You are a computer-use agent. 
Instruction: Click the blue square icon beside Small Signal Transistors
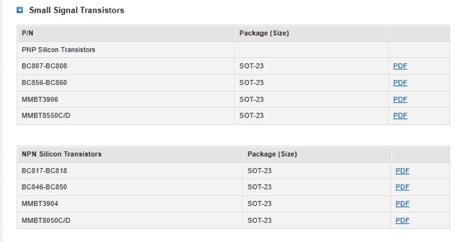click(21, 10)
